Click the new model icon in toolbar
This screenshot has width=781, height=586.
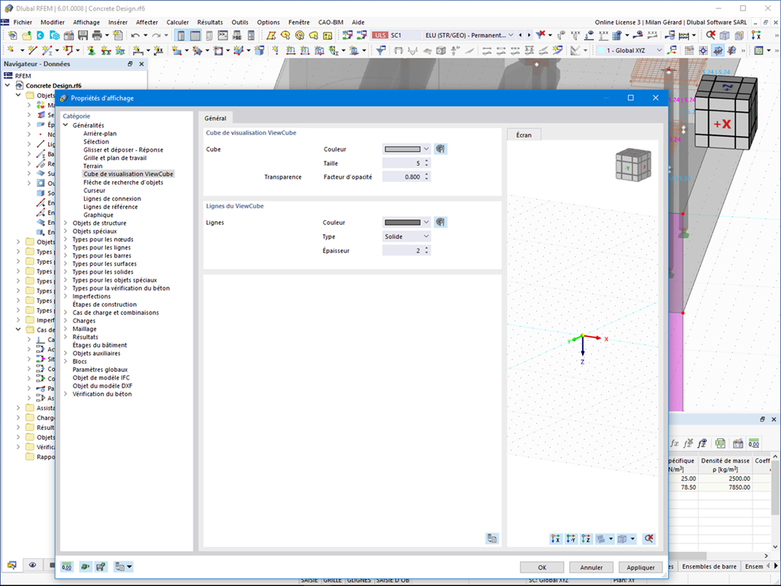[13, 35]
